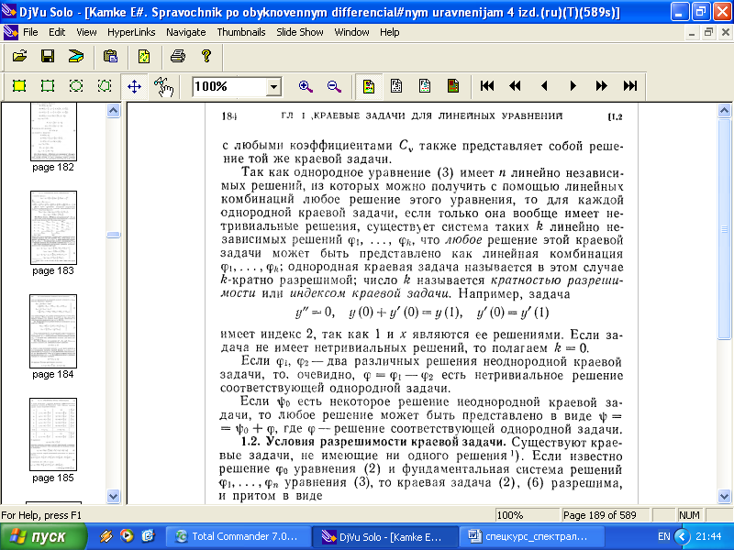
Task: Open the View menu
Action: coord(86,32)
